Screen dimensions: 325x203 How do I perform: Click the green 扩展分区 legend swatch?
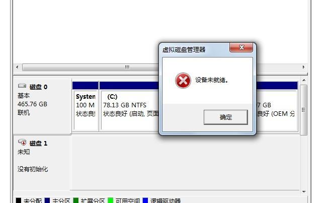pyautogui.click(x=76, y=200)
